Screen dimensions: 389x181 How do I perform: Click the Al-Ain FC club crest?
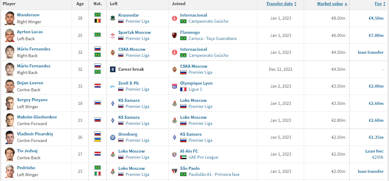coord(174,154)
